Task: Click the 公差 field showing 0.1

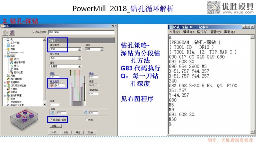Action: click(54, 105)
